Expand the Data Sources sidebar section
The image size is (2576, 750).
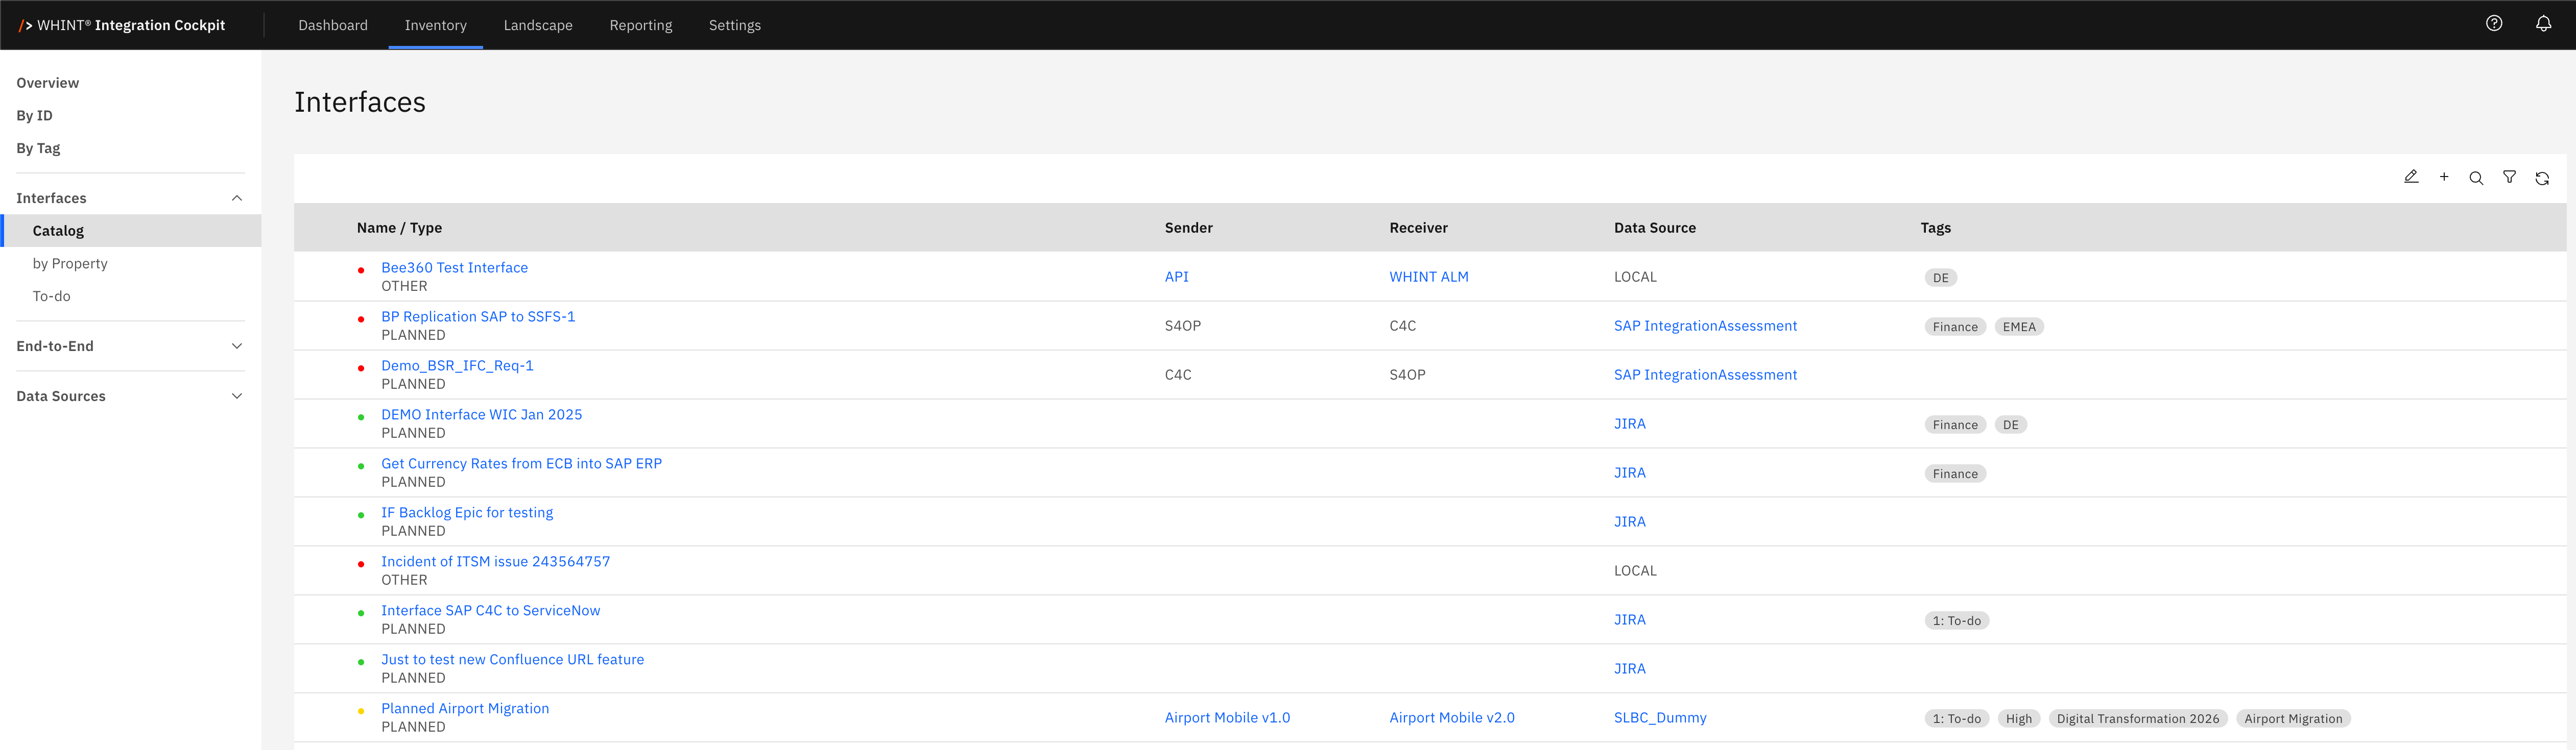[237, 395]
